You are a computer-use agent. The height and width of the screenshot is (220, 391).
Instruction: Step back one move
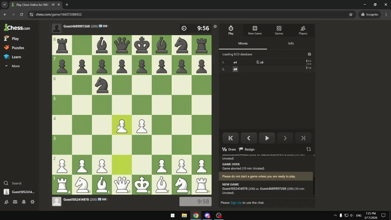(249, 138)
